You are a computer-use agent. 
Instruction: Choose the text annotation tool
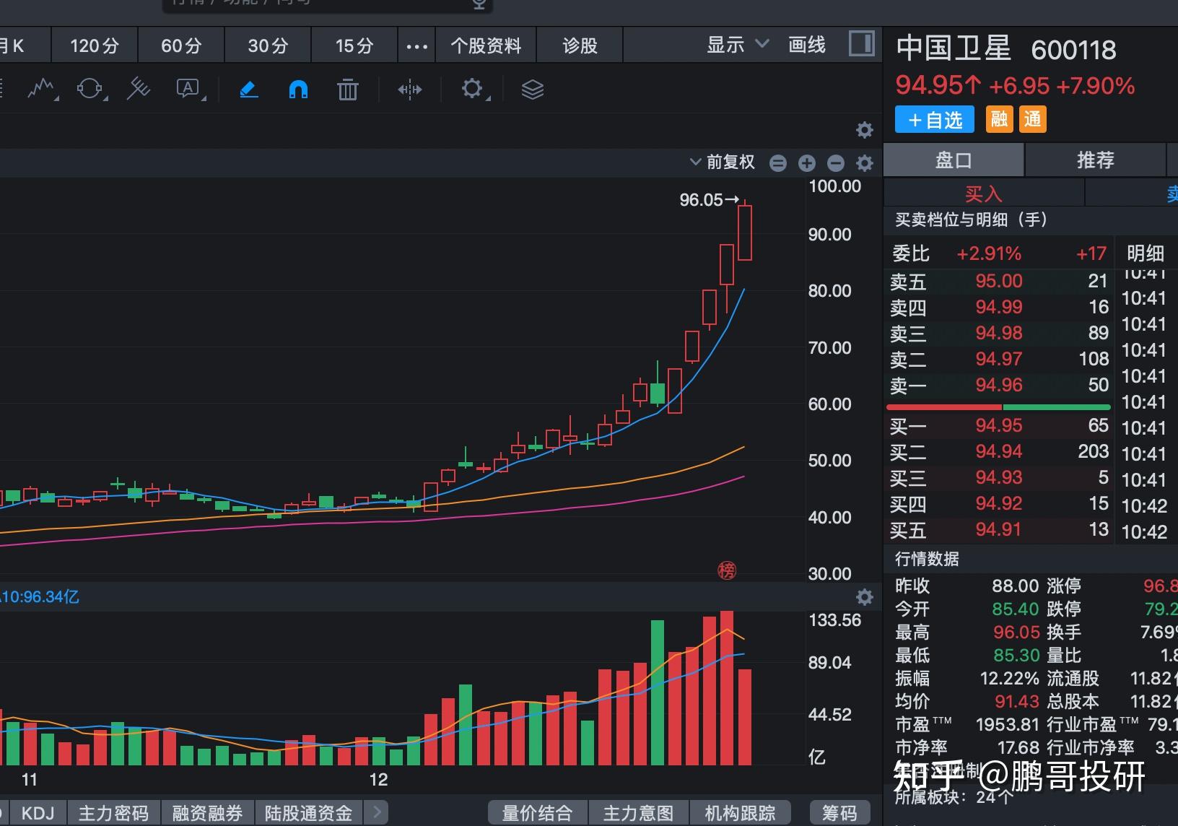(189, 90)
